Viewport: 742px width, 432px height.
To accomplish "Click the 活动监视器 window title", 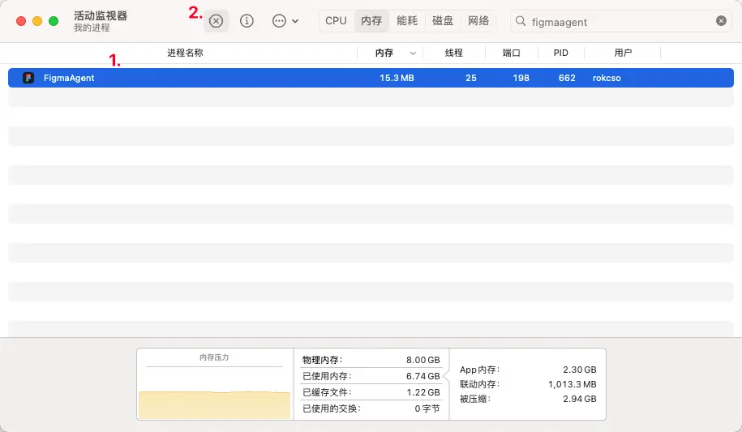I will [x=101, y=15].
